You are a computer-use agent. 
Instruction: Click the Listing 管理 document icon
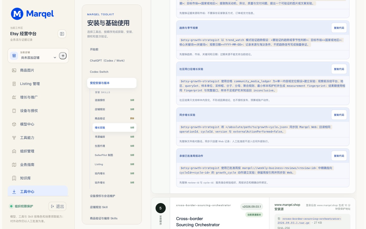[14, 84]
